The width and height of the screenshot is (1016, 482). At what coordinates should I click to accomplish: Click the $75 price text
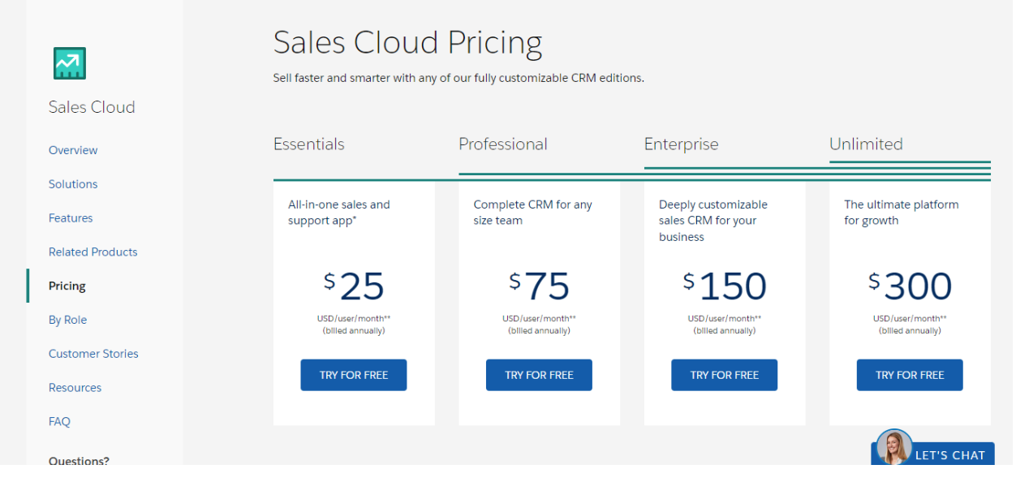[539, 286]
